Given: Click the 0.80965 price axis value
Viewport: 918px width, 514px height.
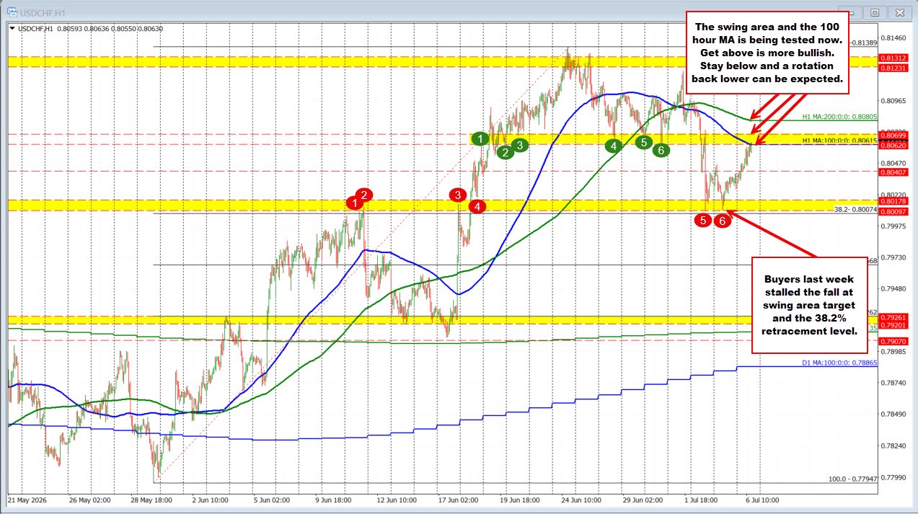Looking at the screenshot, I should 893,101.
